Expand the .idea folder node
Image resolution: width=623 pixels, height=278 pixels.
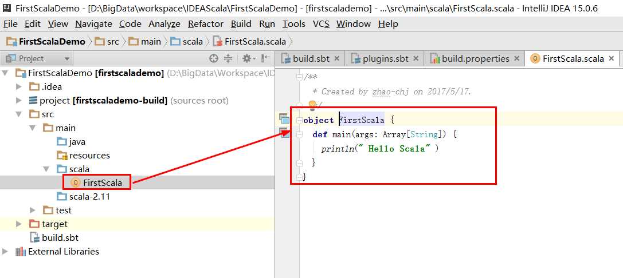click(19, 86)
